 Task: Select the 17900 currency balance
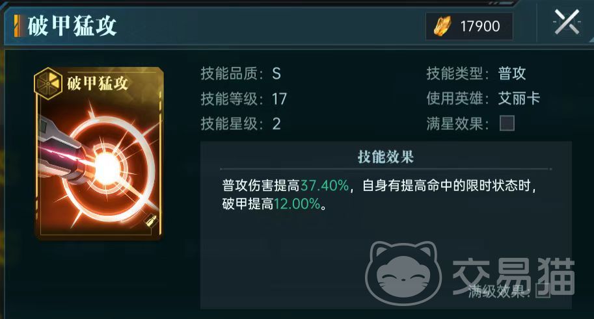tap(480, 27)
